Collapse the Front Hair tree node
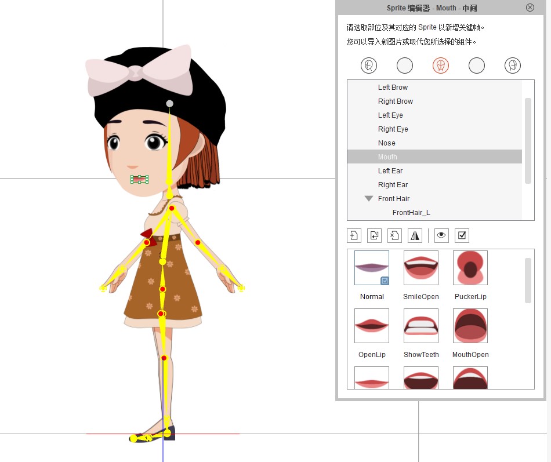 369,198
